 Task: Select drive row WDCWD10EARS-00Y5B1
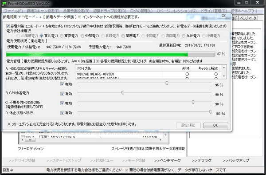[149, 74]
